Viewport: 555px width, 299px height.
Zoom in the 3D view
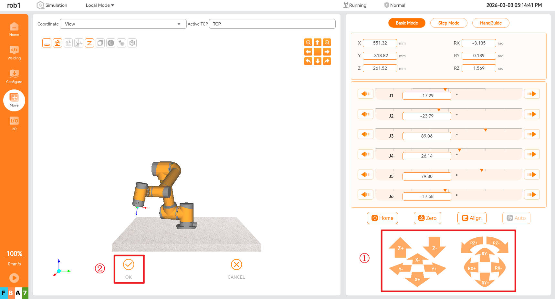(x=327, y=42)
